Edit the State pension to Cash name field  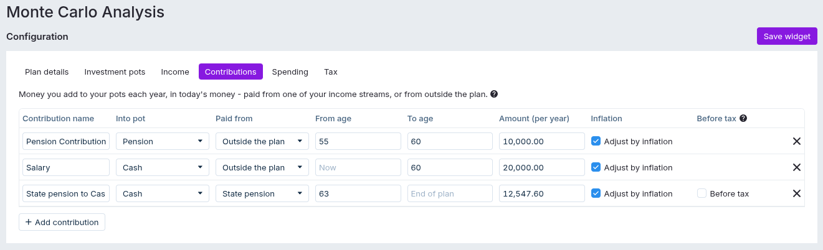pos(66,193)
